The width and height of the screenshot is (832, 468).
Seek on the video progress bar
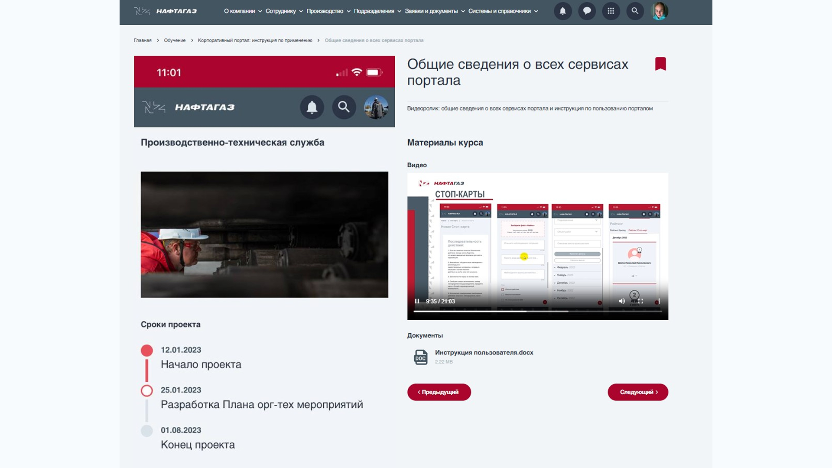point(538,311)
